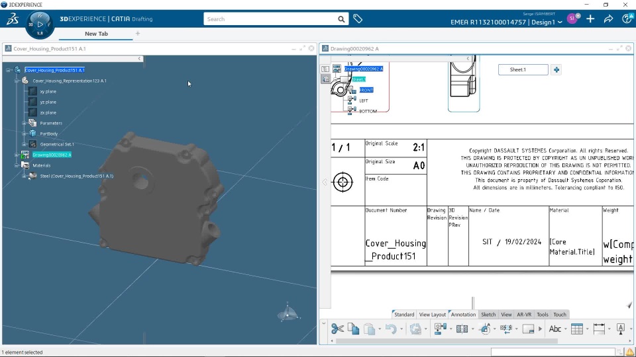Select zx plane in tree
The image size is (636, 357).
tap(48, 112)
